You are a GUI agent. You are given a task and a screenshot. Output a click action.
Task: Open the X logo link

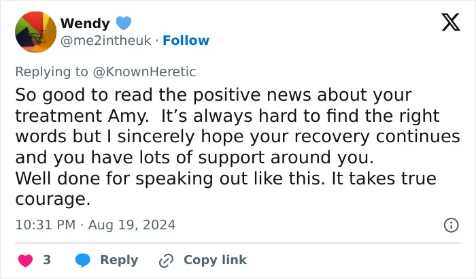tap(451, 22)
